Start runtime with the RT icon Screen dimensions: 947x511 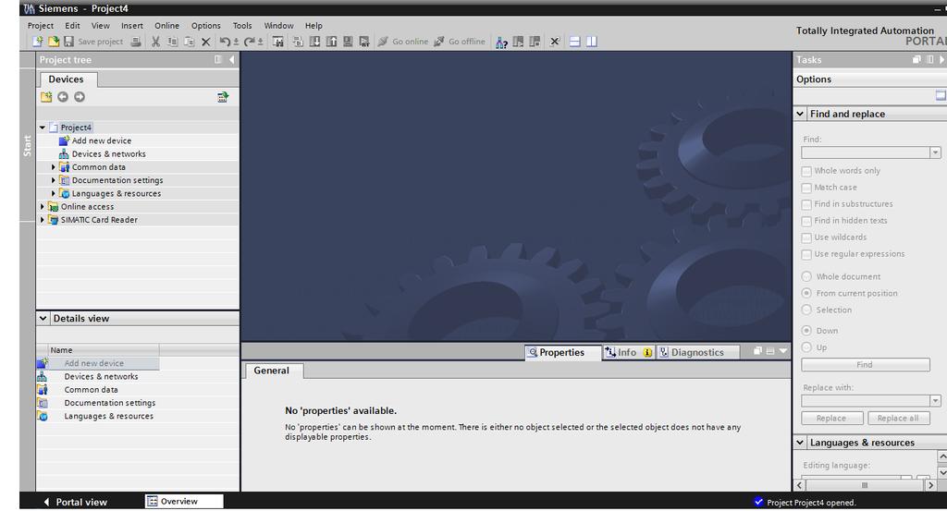coord(364,42)
